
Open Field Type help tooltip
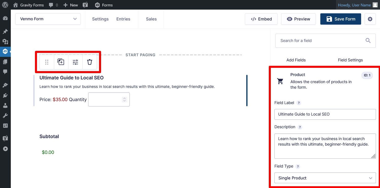[298, 166]
